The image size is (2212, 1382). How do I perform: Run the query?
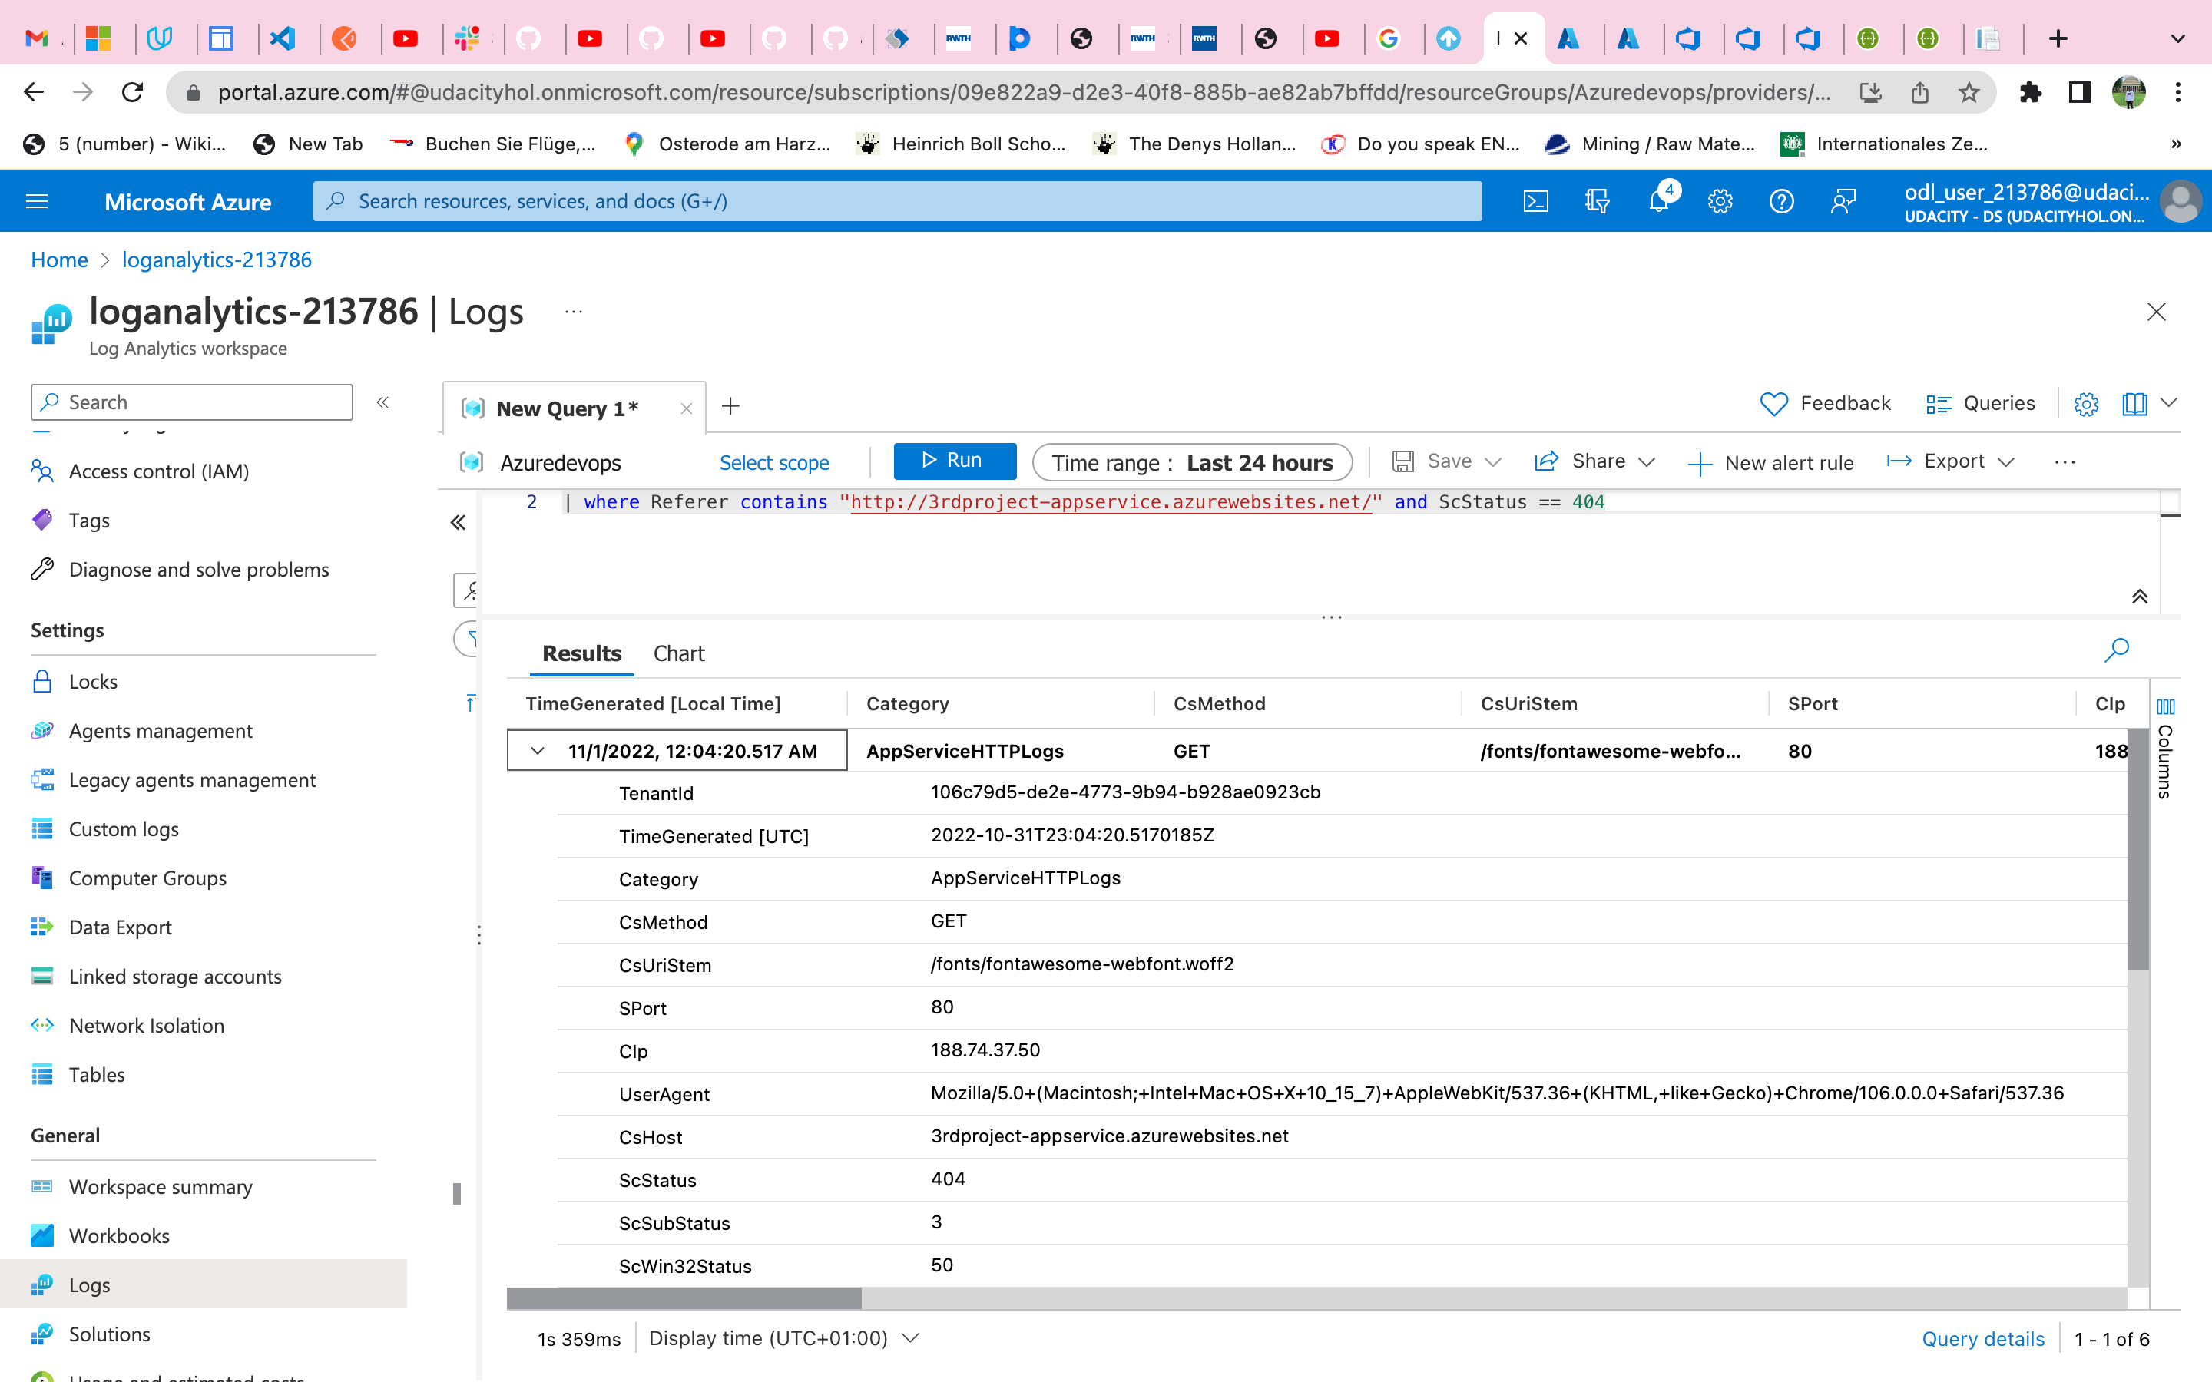[953, 461]
